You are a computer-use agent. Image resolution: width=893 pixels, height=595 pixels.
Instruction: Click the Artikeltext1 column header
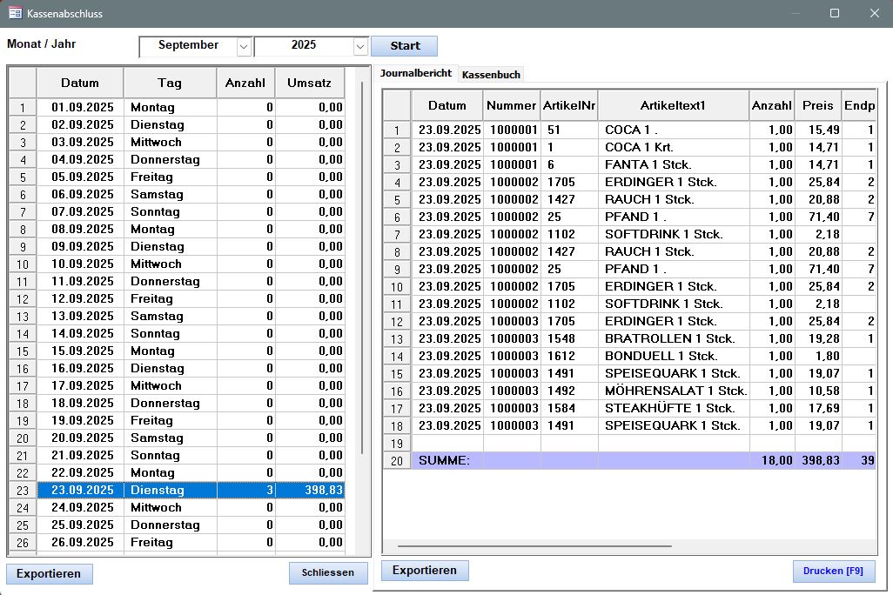pyautogui.click(x=673, y=105)
